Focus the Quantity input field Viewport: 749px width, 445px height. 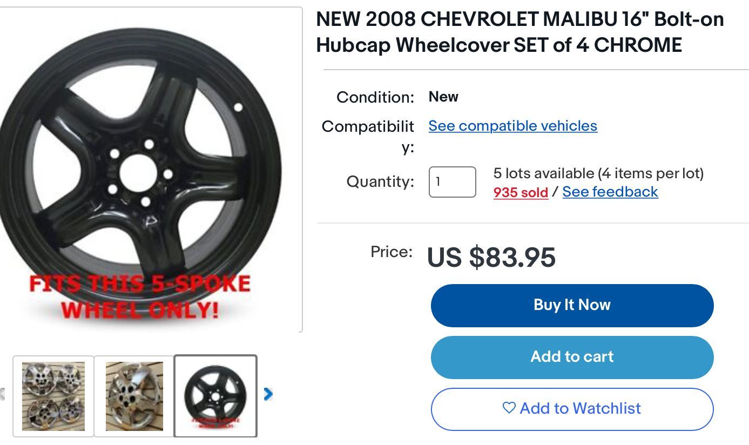point(452,182)
